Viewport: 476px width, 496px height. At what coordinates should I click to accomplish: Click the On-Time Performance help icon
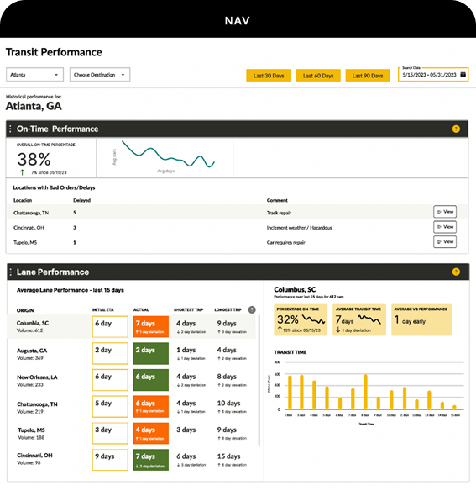click(x=456, y=129)
